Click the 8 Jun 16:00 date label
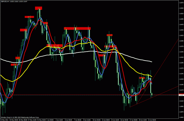The image size is (184, 121). 87,120
